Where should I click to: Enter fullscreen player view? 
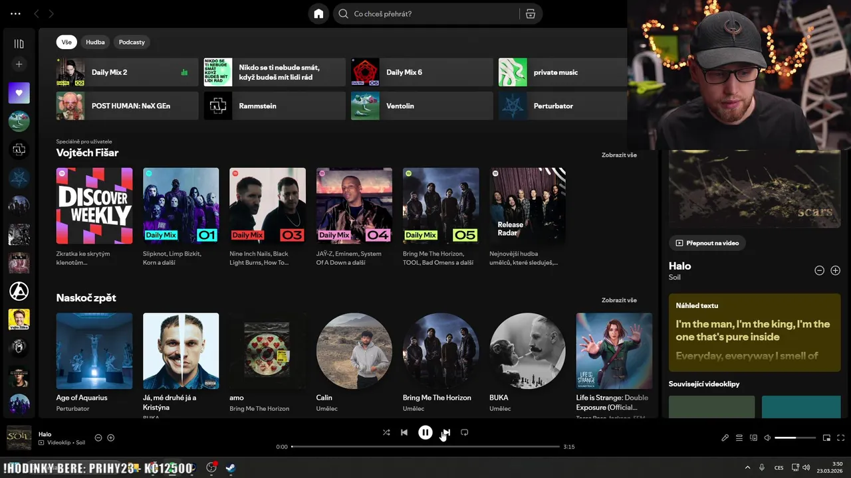coord(840,438)
